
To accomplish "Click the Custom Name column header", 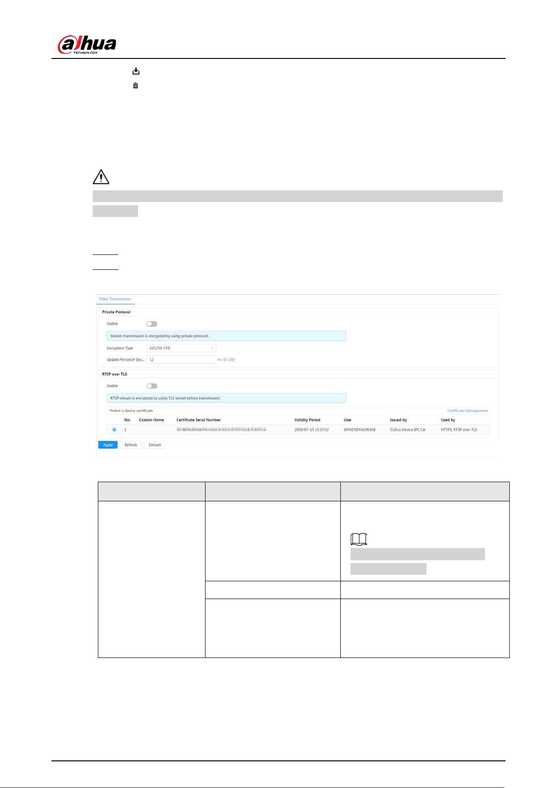I will (x=151, y=420).
